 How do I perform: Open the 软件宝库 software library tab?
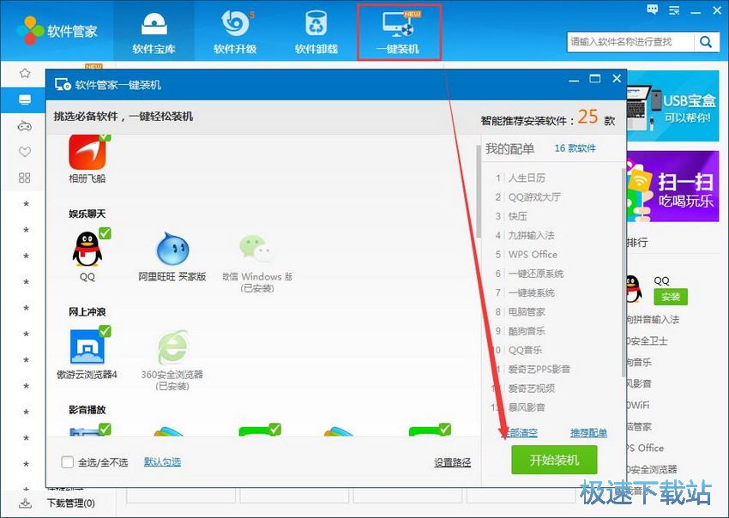pos(154,33)
